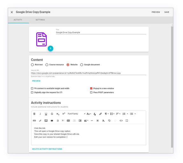Insert an ordered list

point(124,114)
